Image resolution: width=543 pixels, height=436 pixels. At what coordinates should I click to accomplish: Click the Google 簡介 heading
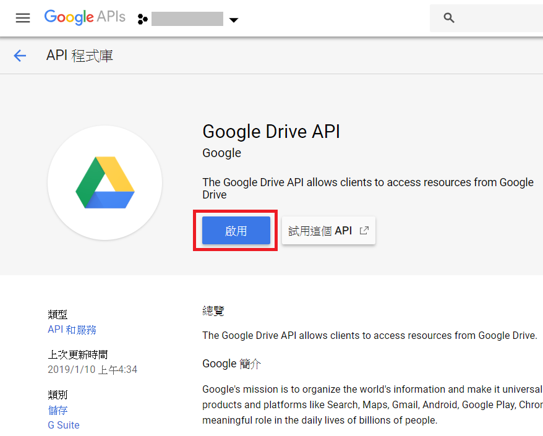pyautogui.click(x=231, y=364)
